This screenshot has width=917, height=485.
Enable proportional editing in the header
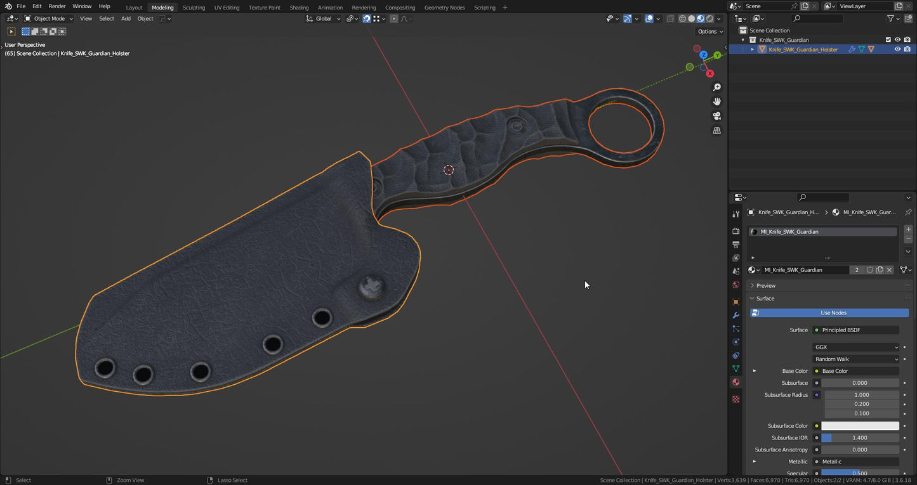[x=393, y=18]
